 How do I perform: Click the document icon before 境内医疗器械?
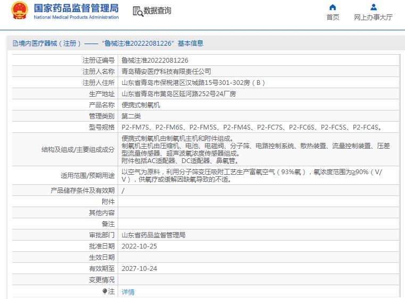point(15,44)
